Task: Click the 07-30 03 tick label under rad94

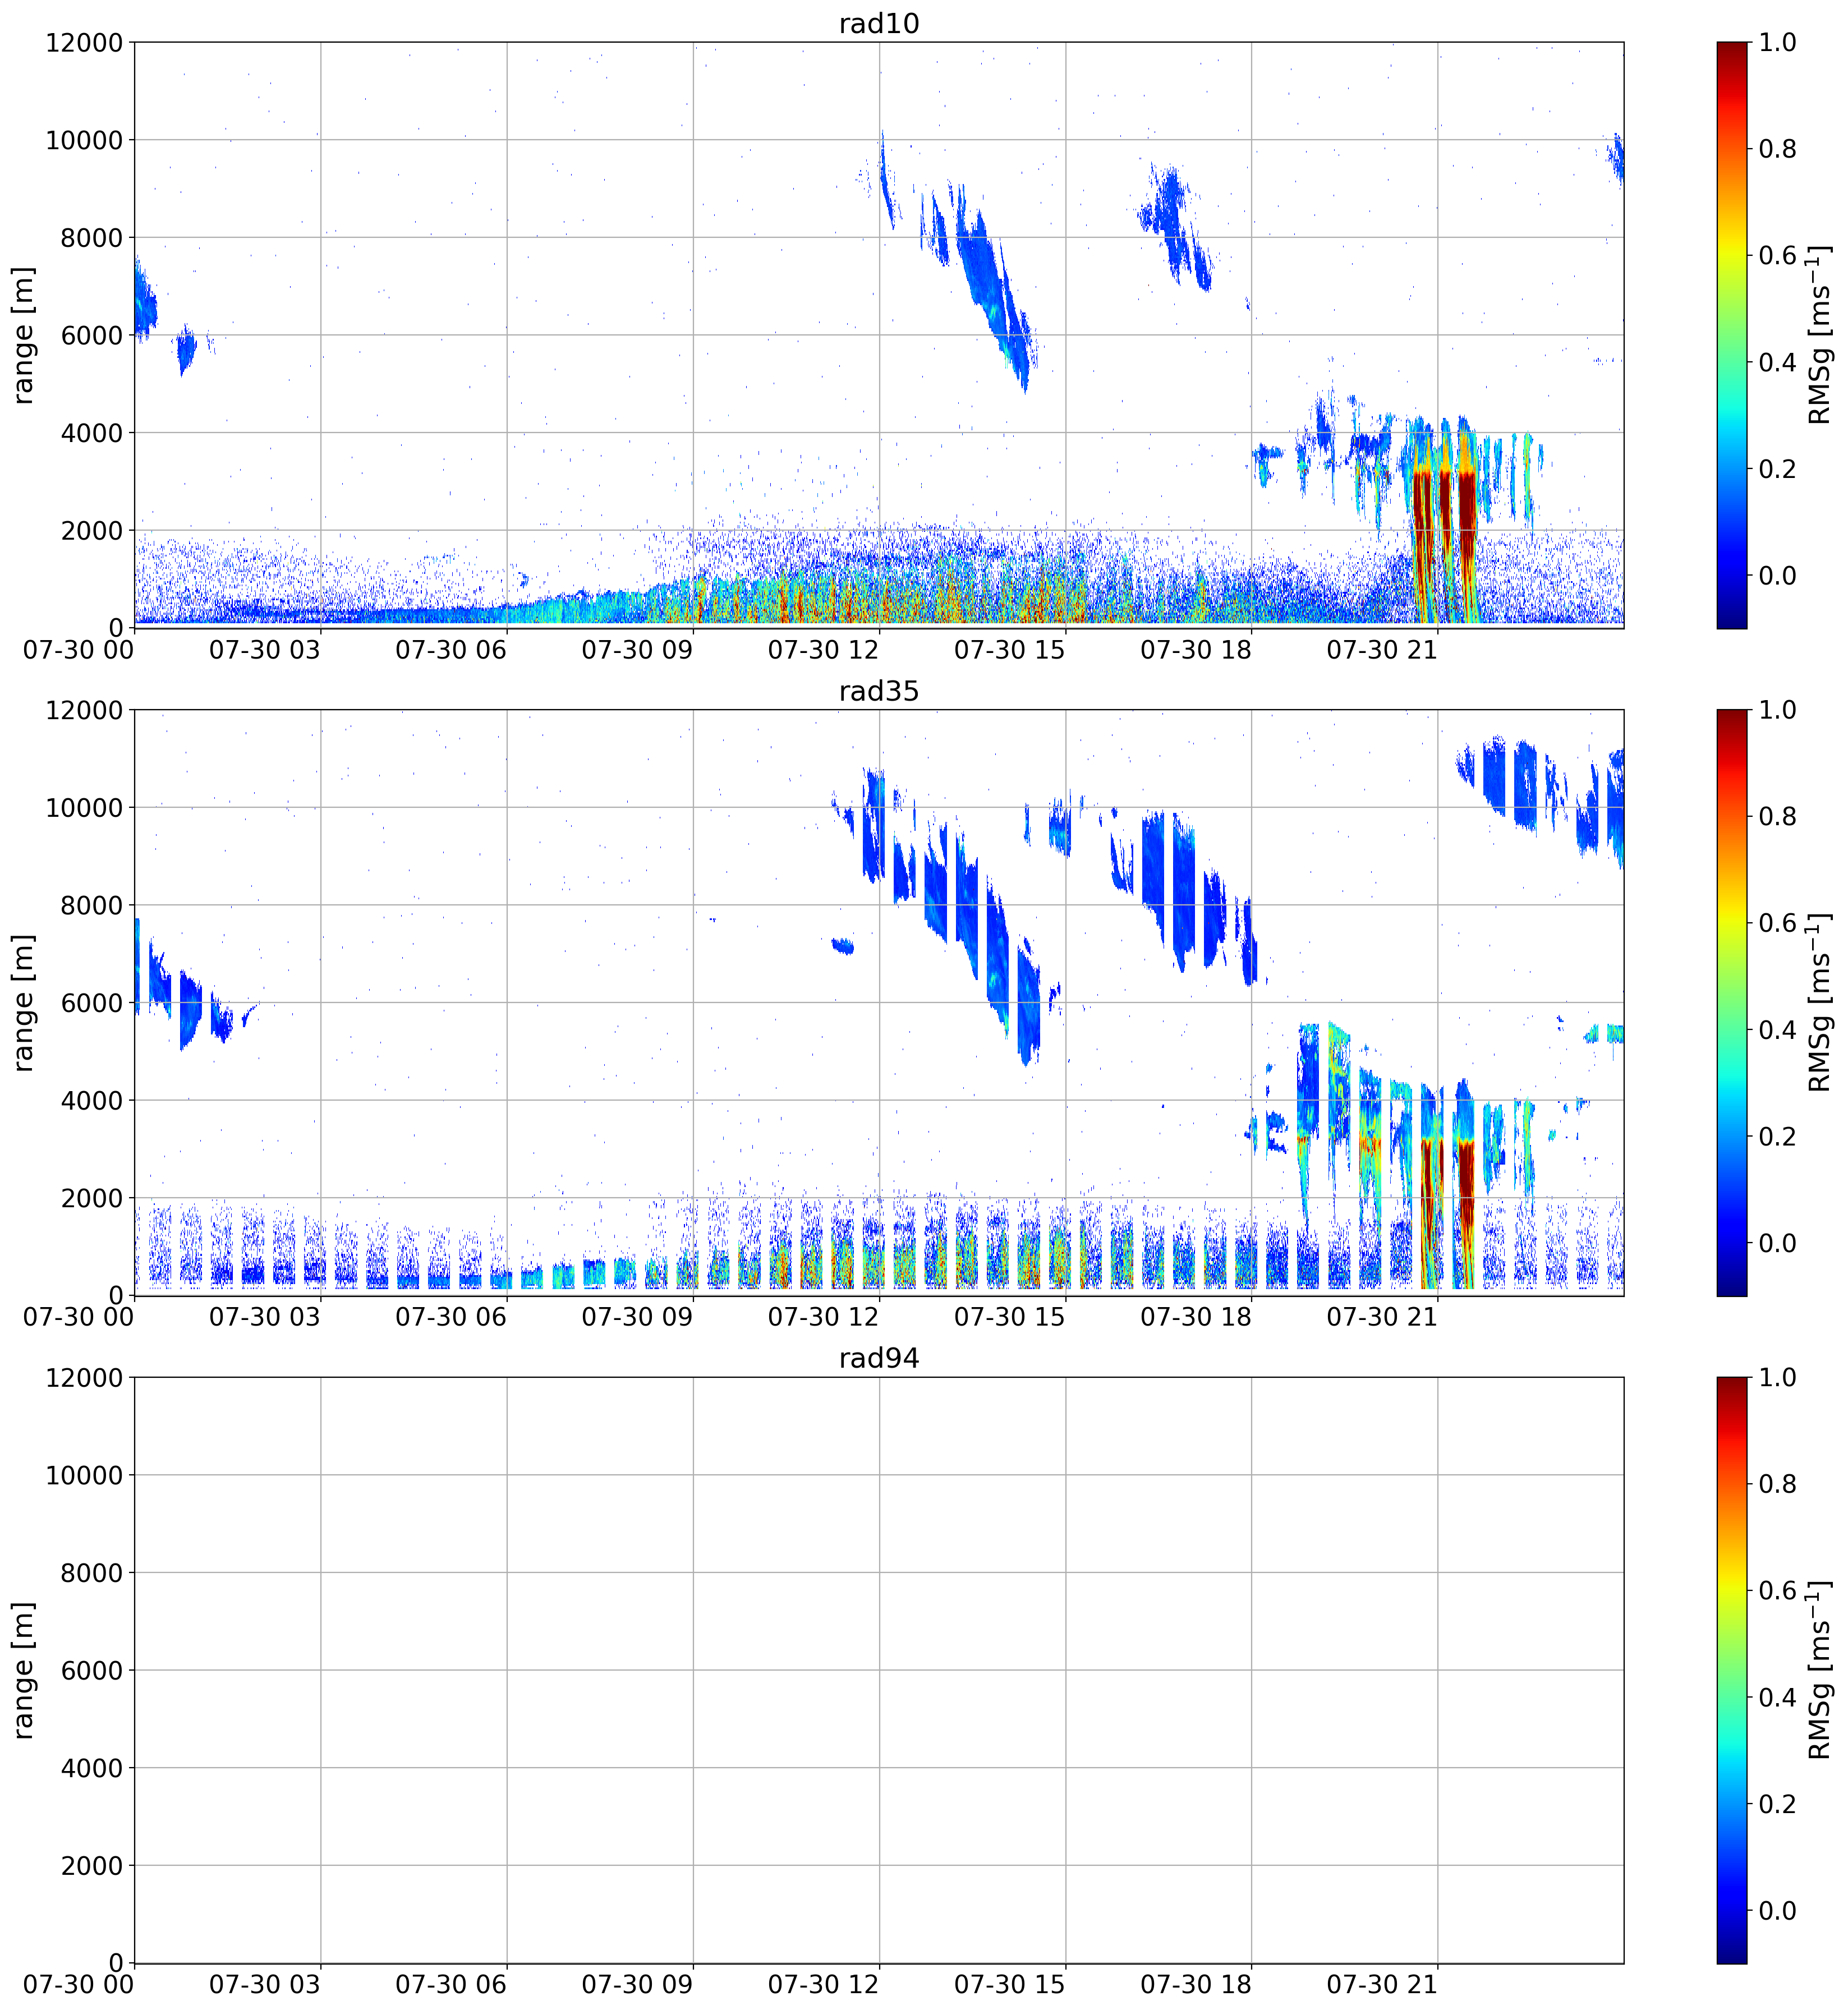Action: pyautogui.click(x=265, y=1984)
